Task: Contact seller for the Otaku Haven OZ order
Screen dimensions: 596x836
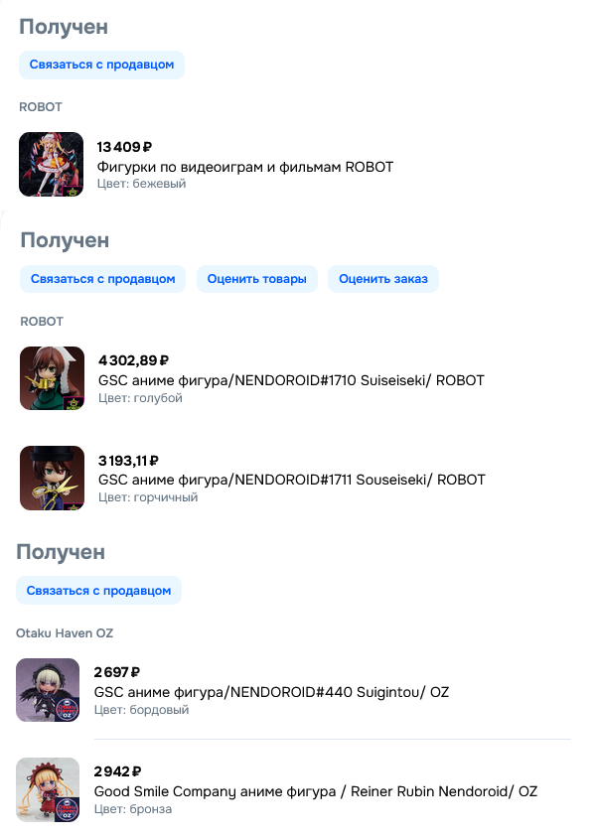Action: coord(98,590)
